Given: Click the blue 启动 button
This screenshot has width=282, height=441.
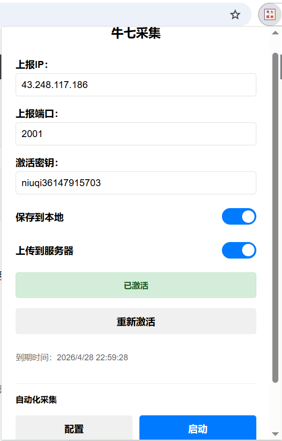Looking at the screenshot, I should 198,428.
